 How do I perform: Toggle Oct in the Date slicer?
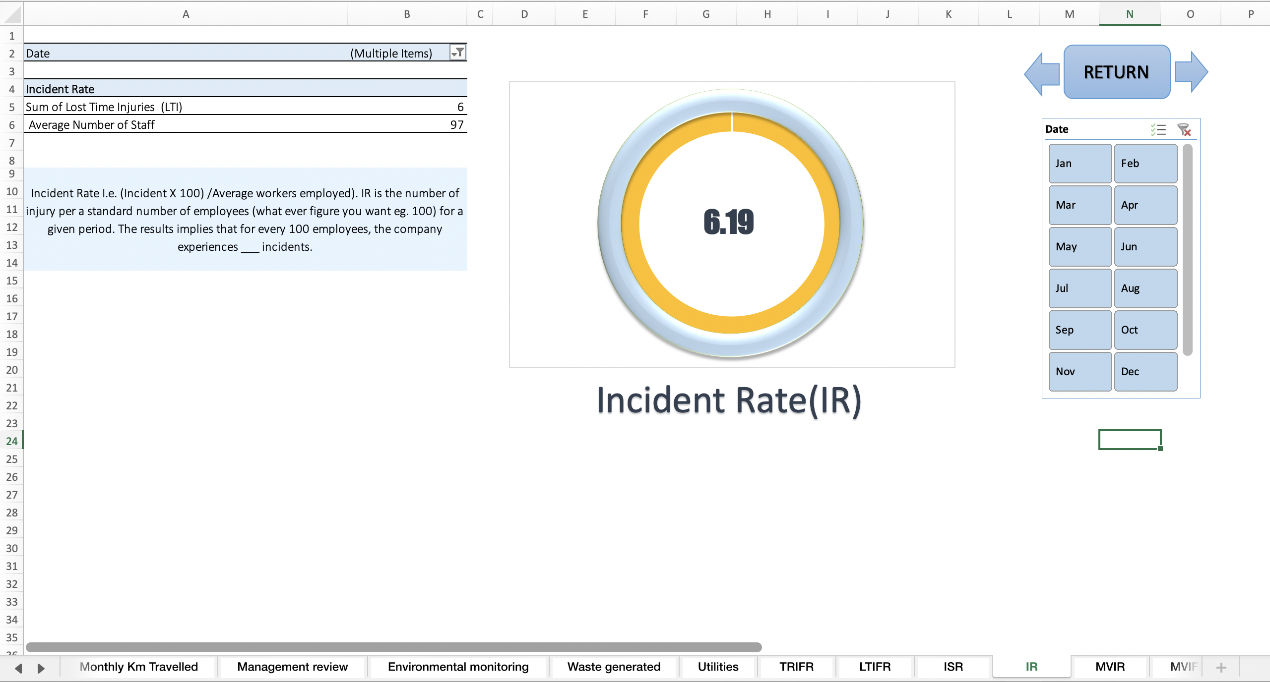pos(1145,330)
